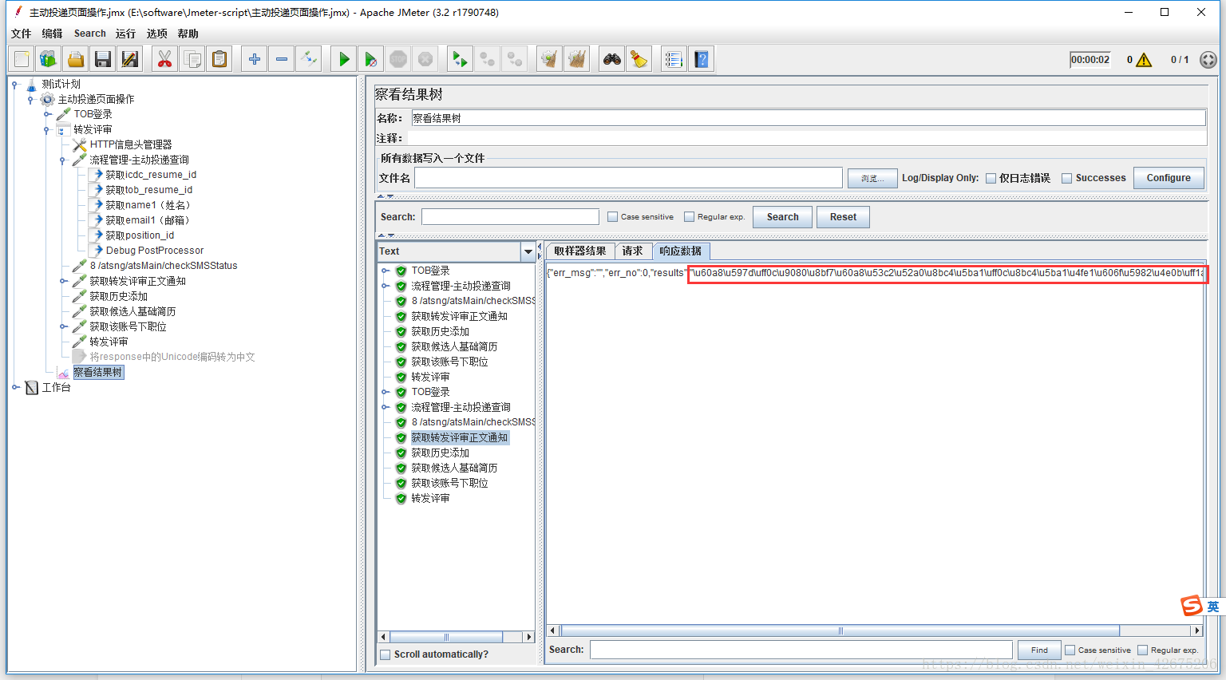Viewport: 1226px width, 680px height.
Task: Collapse 流程管理-主动投递查询 node in test plan
Action: 63,160
